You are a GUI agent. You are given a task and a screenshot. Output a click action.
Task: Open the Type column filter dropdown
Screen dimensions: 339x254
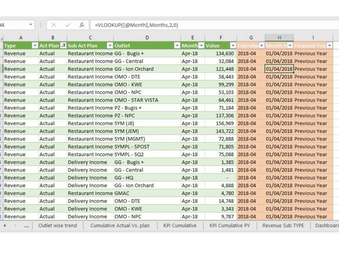[x=35, y=45]
